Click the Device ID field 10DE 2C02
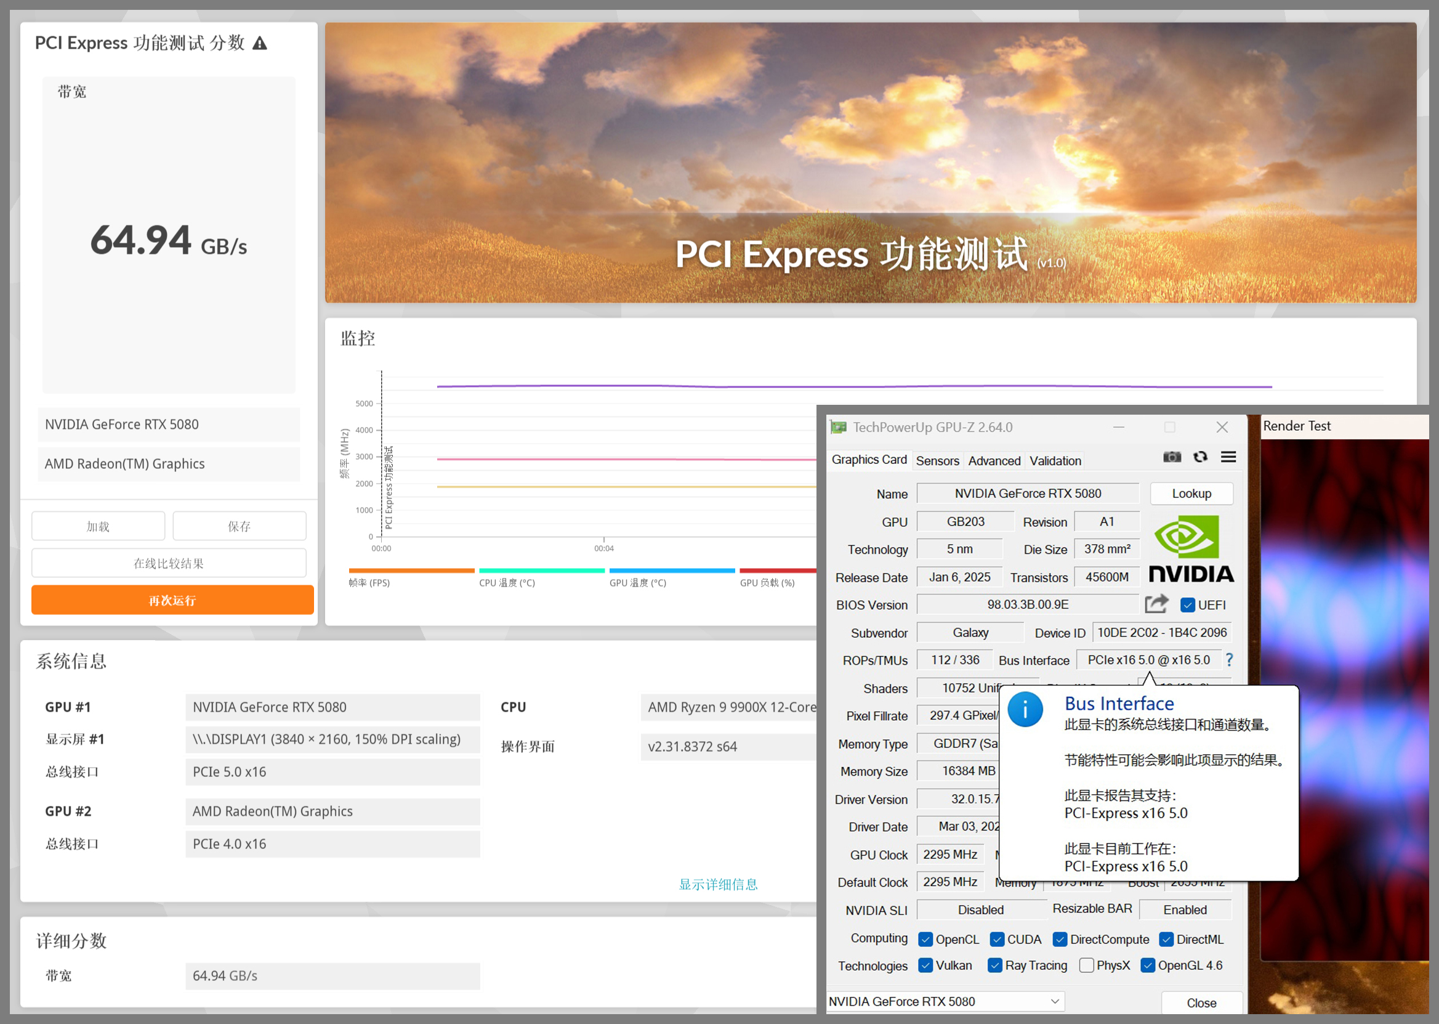Viewport: 1439px width, 1024px height. (x=1162, y=632)
